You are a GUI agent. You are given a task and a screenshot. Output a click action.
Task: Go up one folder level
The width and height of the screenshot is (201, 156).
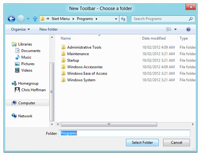click(35, 19)
